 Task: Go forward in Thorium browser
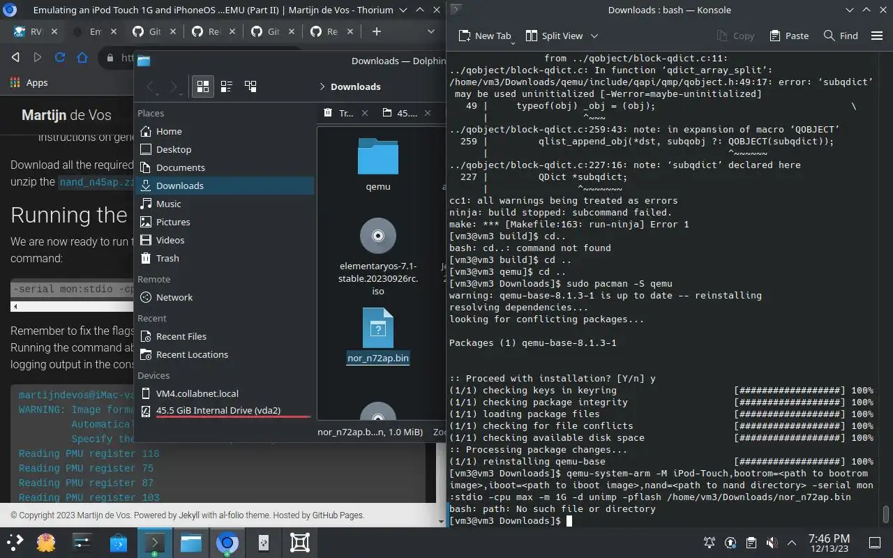point(38,58)
